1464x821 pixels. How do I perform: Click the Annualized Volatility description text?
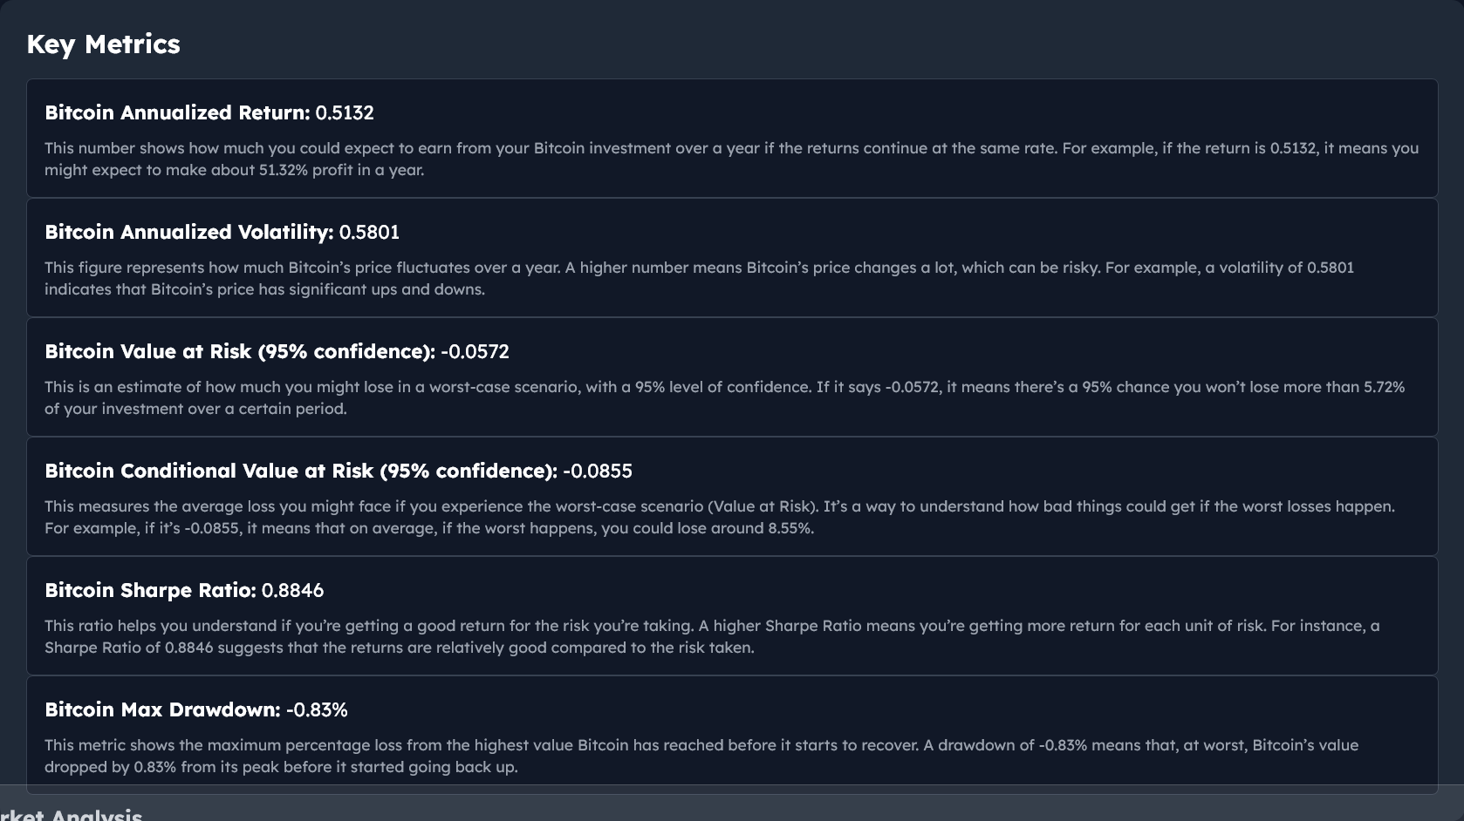pos(699,278)
